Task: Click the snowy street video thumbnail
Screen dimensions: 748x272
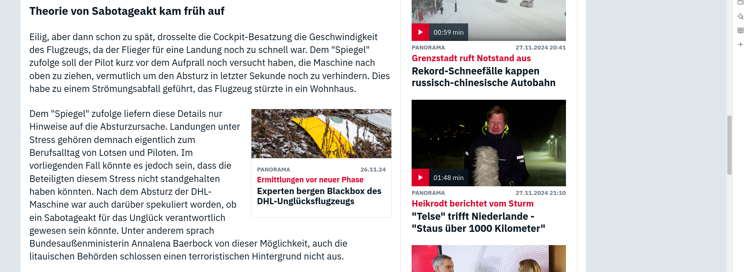Action: (x=489, y=16)
